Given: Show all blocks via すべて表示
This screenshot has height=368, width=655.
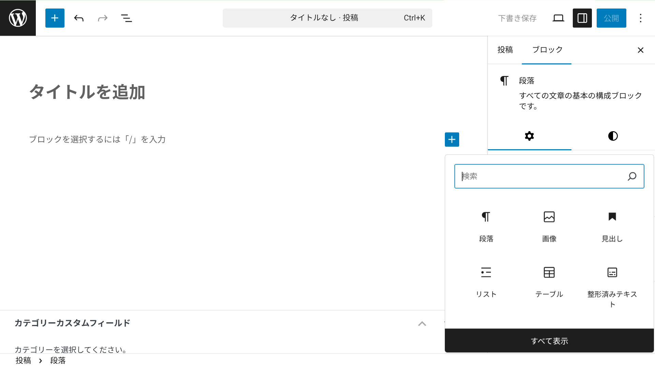Looking at the screenshot, I should coord(549,340).
